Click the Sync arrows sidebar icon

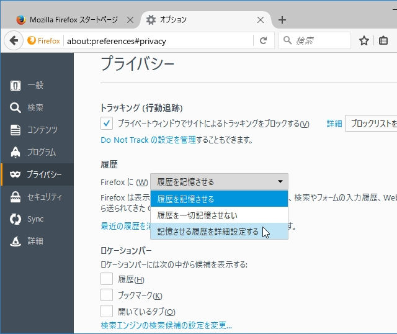(x=16, y=219)
